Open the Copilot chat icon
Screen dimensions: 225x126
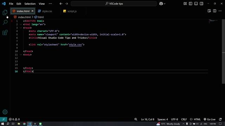point(161,4)
